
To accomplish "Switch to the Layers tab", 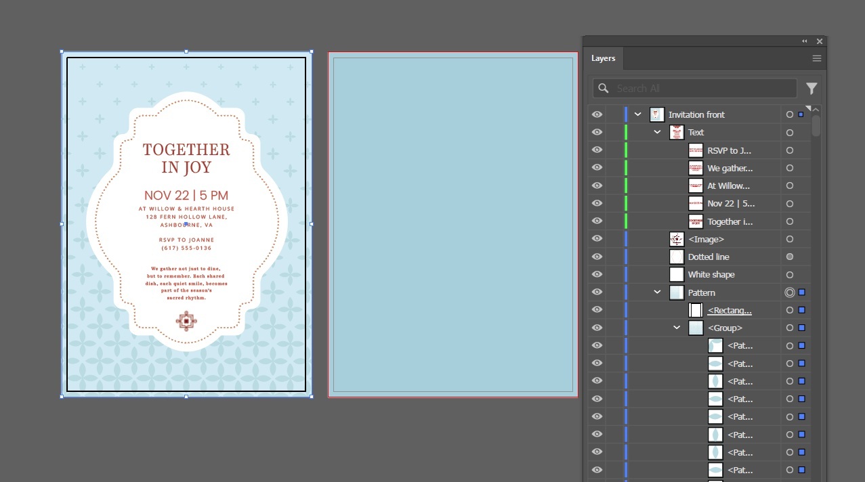I will 603,58.
